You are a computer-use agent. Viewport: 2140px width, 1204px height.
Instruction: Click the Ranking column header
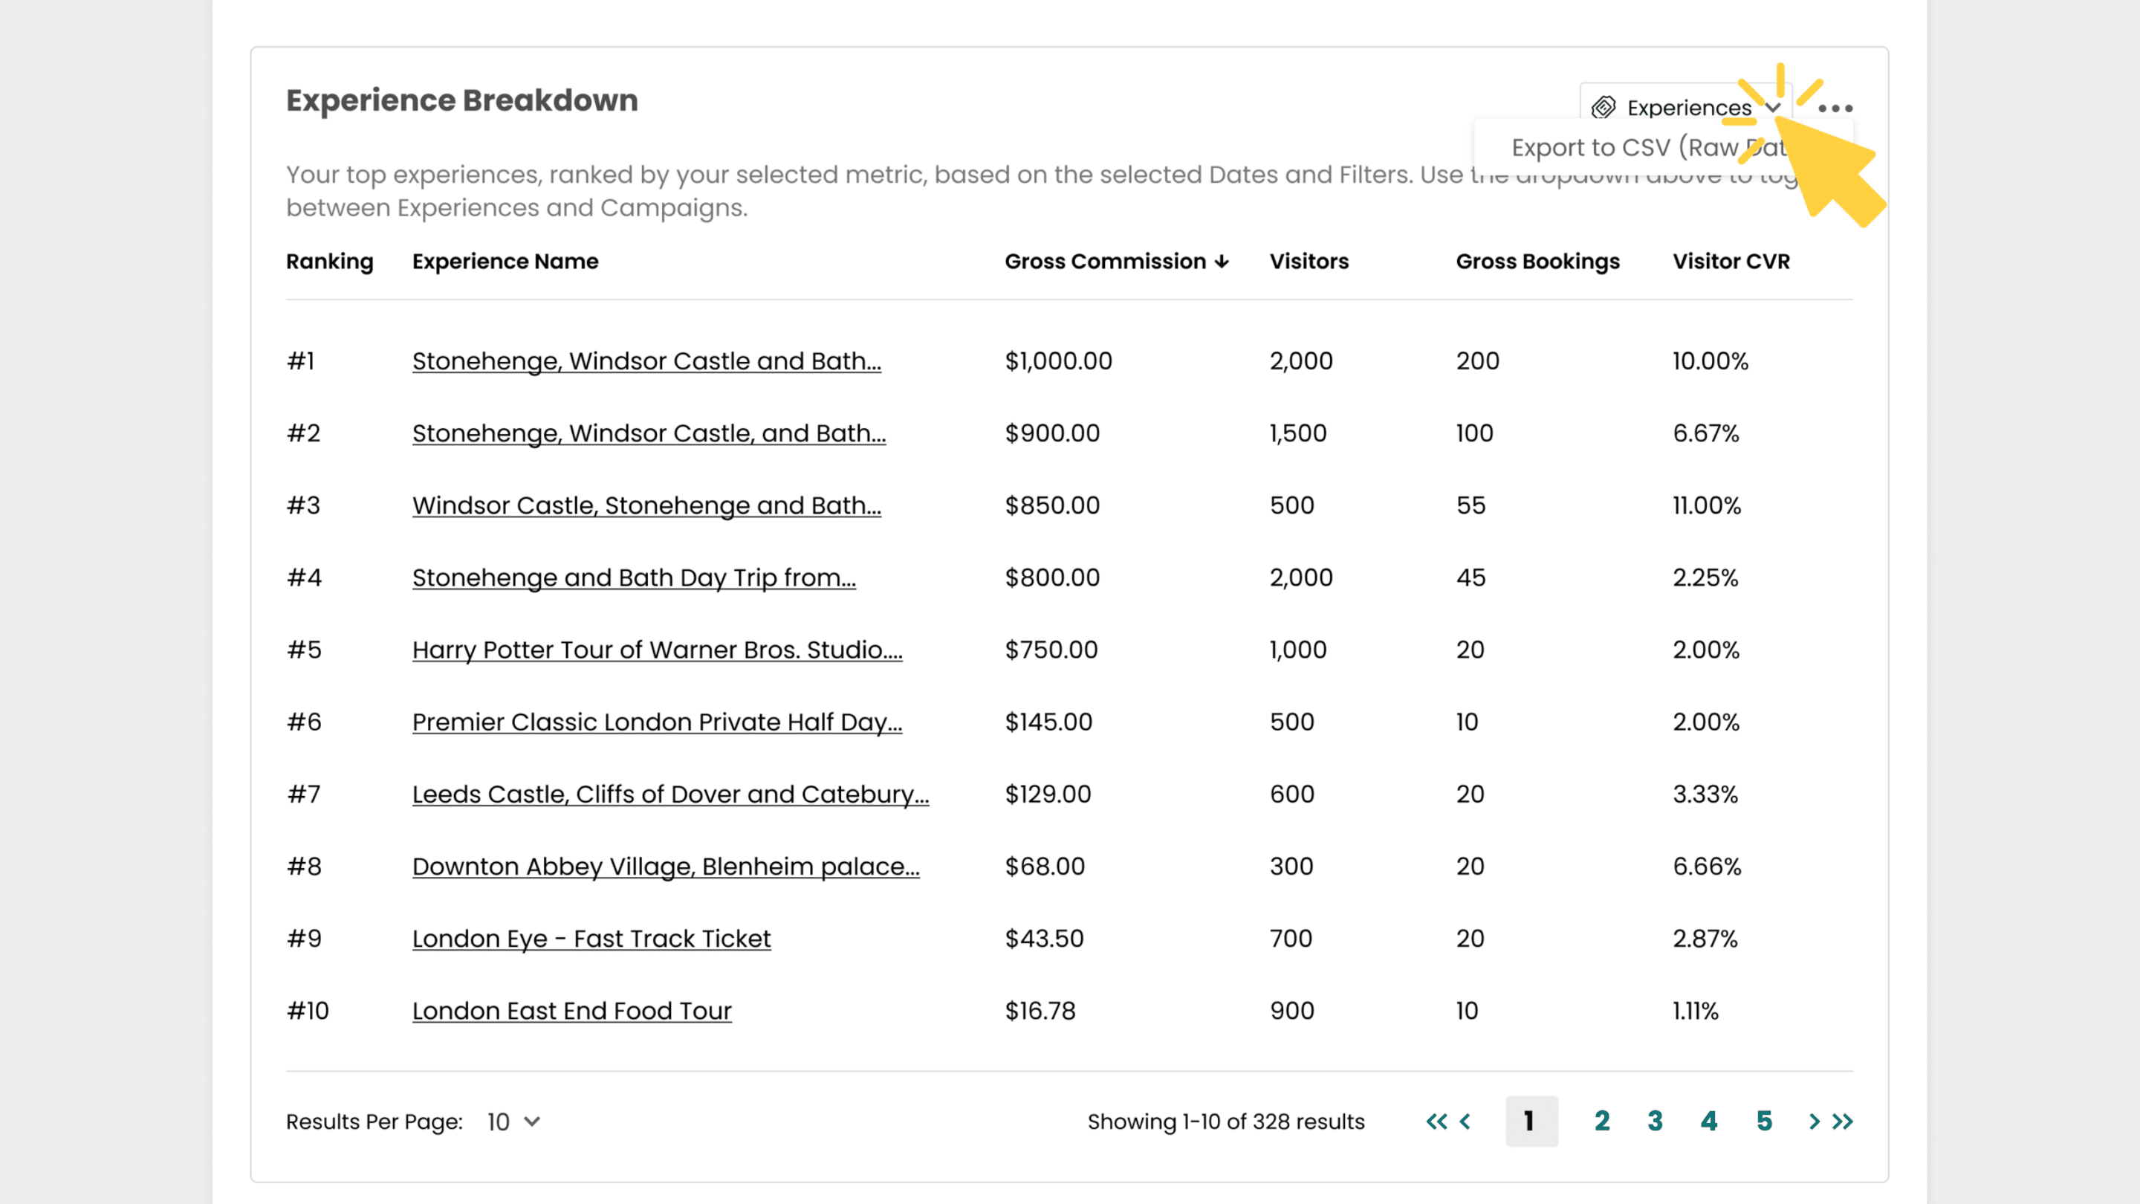(330, 262)
